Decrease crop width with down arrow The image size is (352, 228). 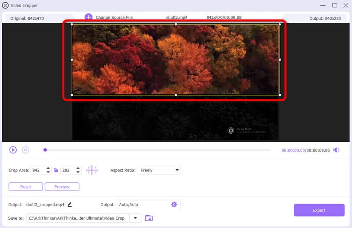tap(48, 172)
